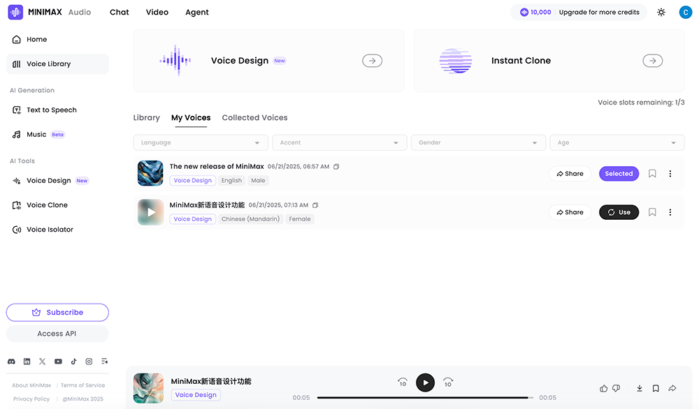This screenshot has height=409, width=699.
Task: Open MiniMax's Discord from the footer
Action: pyautogui.click(x=10, y=361)
